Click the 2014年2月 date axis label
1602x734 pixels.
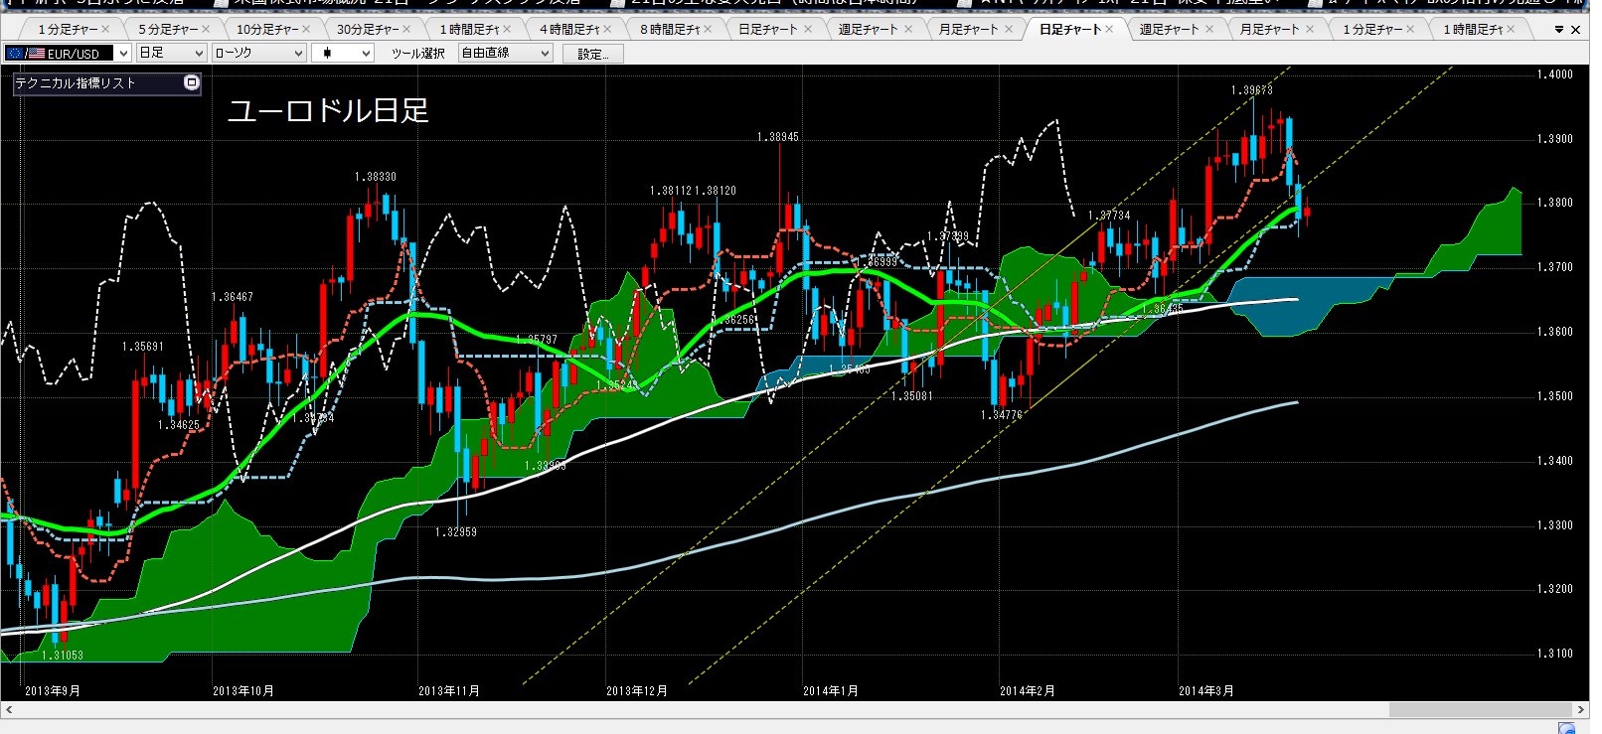(x=1028, y=691)
